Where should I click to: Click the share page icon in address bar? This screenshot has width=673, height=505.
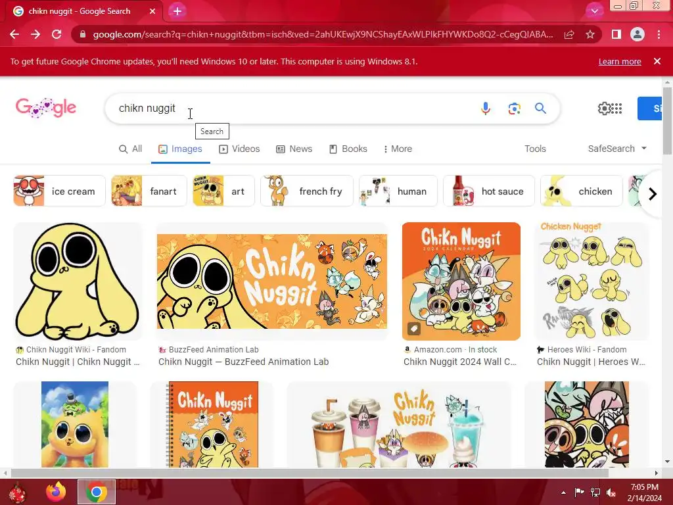click(569, 34)
